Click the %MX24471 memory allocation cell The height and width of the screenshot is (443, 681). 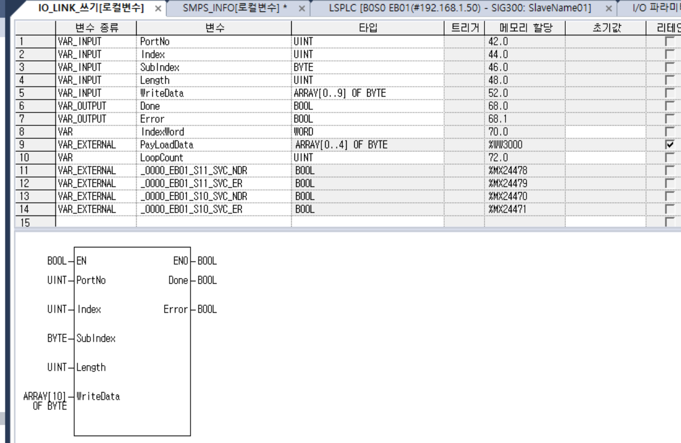[x=524, y=209]
